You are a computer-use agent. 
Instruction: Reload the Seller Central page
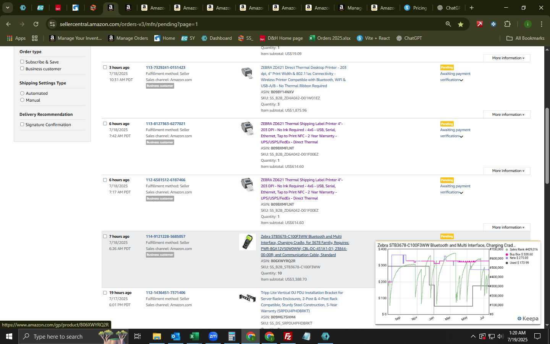(36, 24)
